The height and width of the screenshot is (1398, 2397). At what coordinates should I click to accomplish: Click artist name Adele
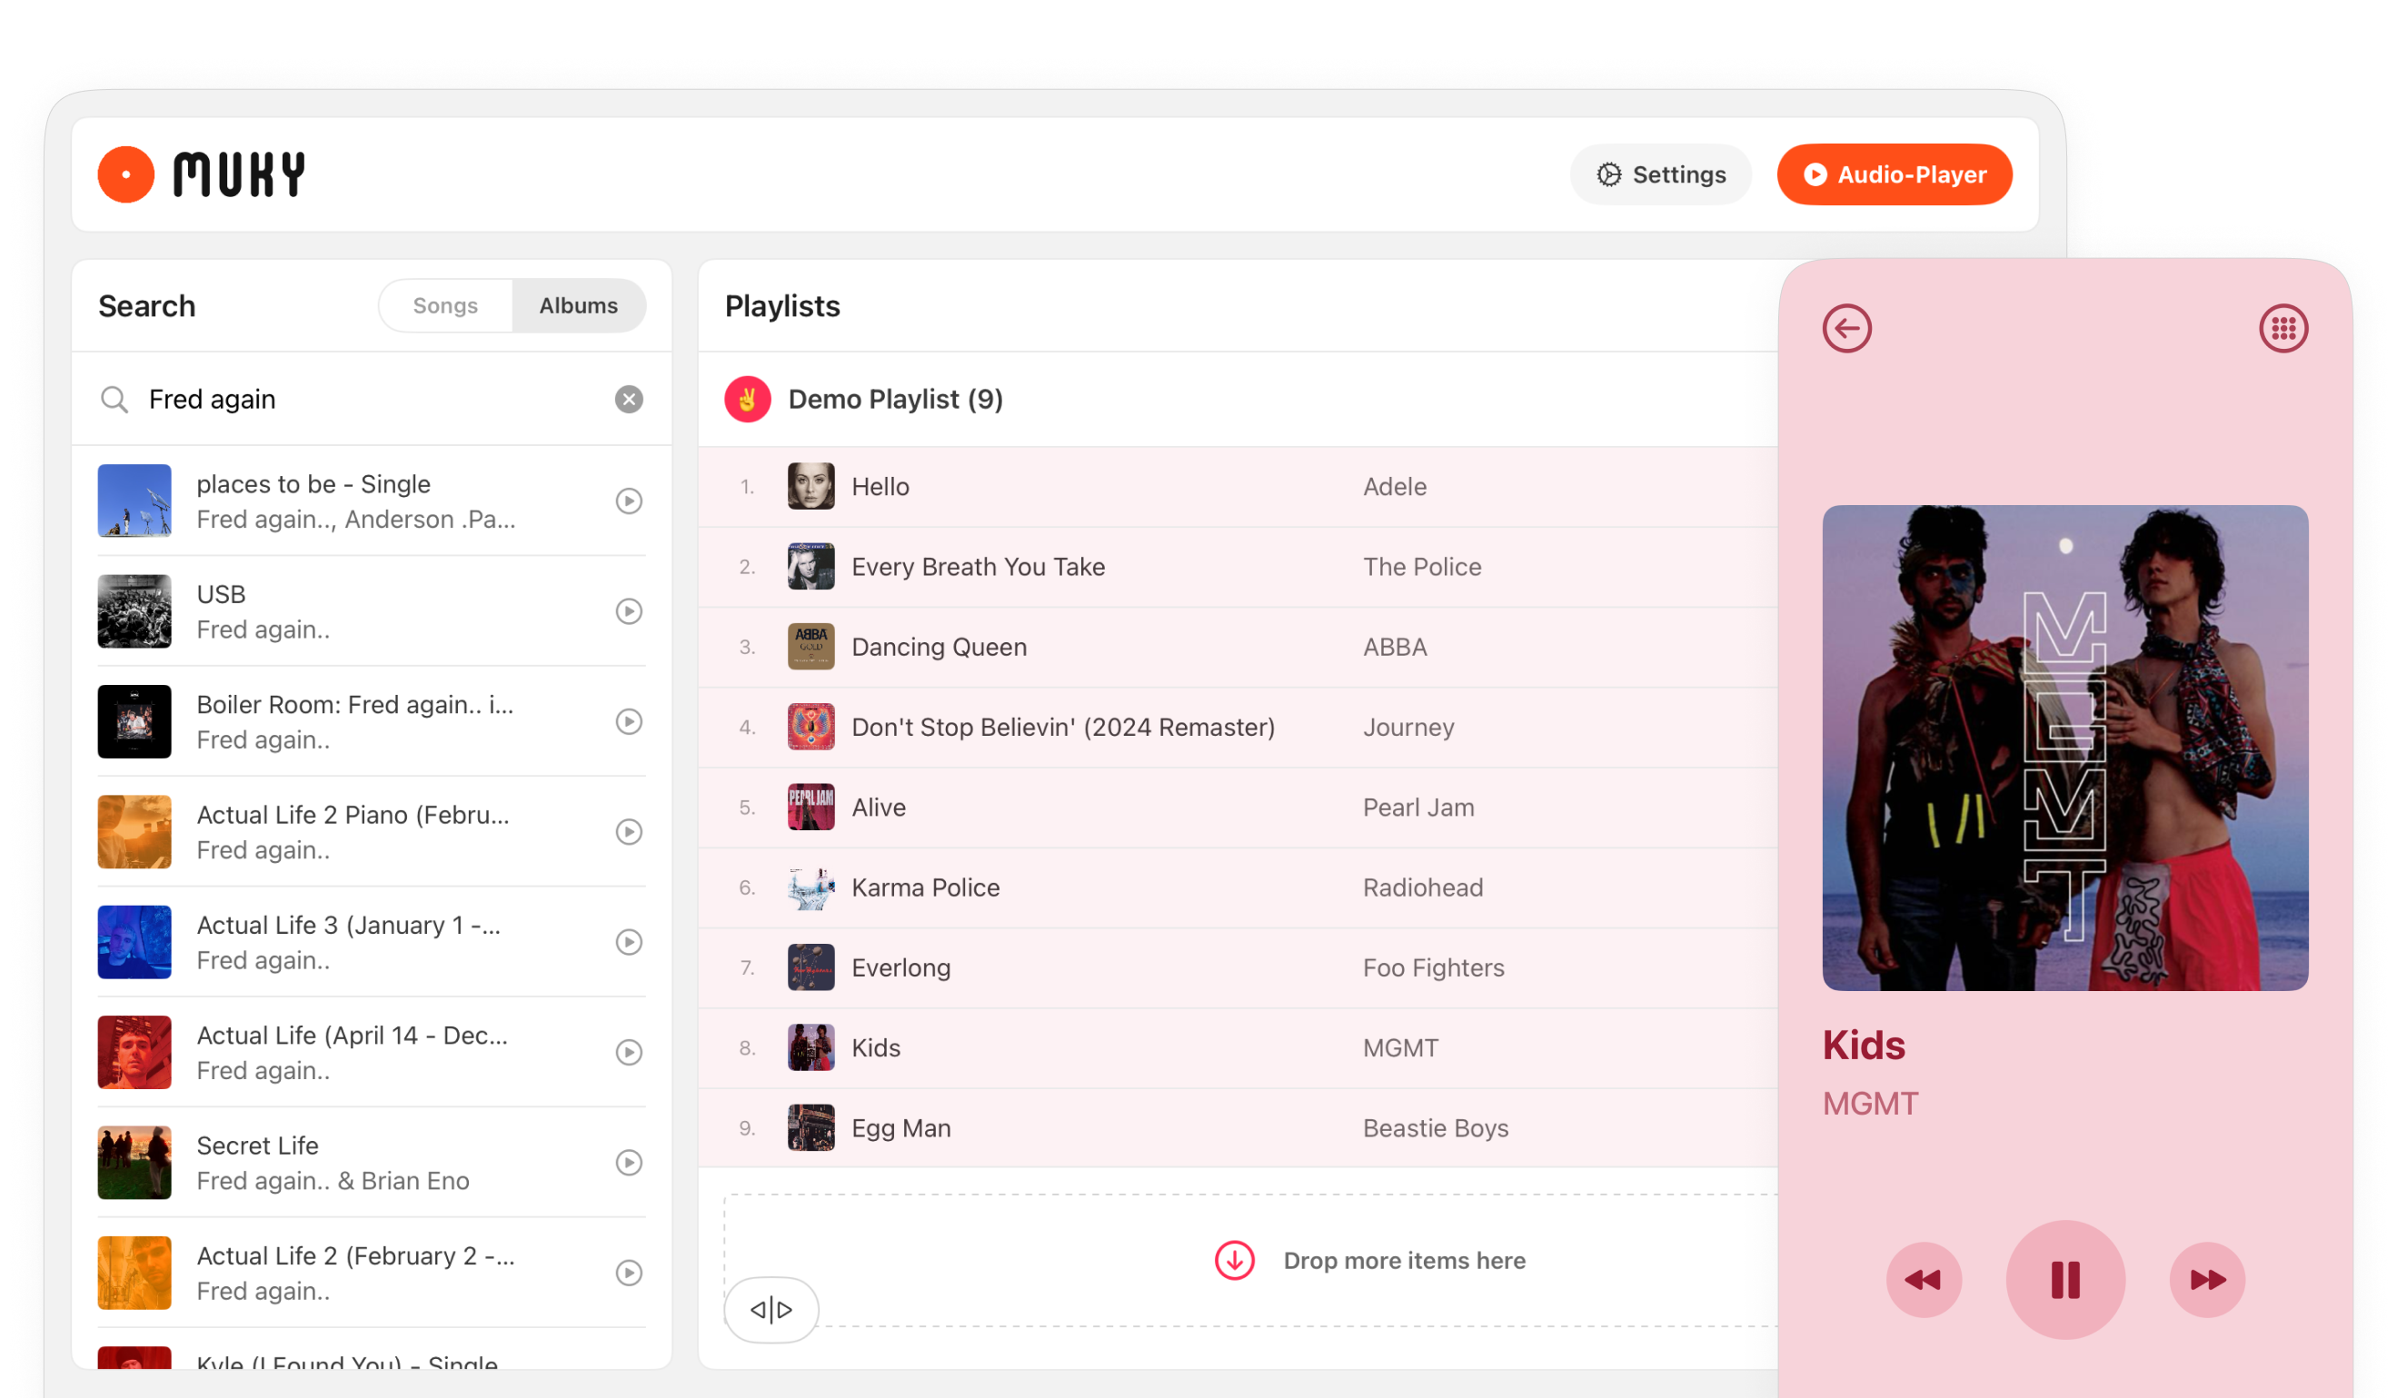[x=1396, y=487]
